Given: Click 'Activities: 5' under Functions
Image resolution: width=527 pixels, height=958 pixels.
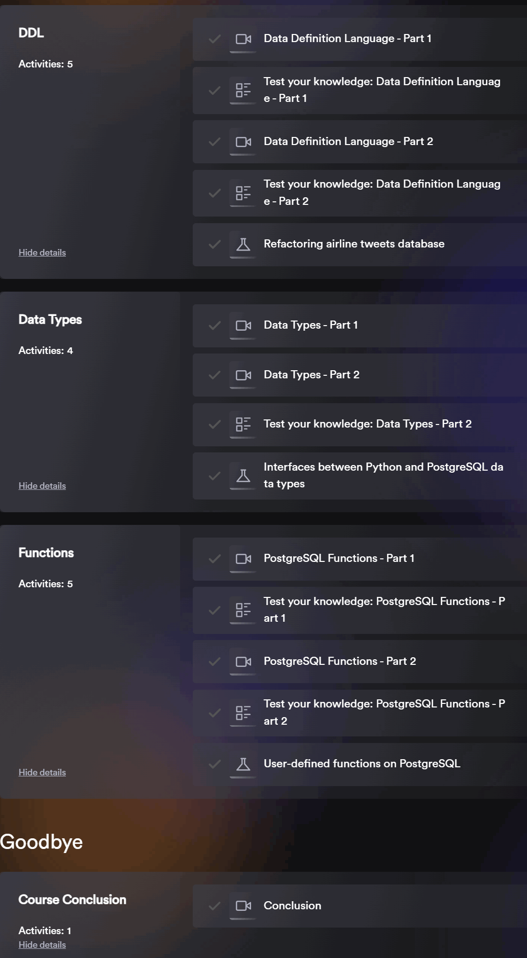Looking at the screenshot, I should click(46, 584).
